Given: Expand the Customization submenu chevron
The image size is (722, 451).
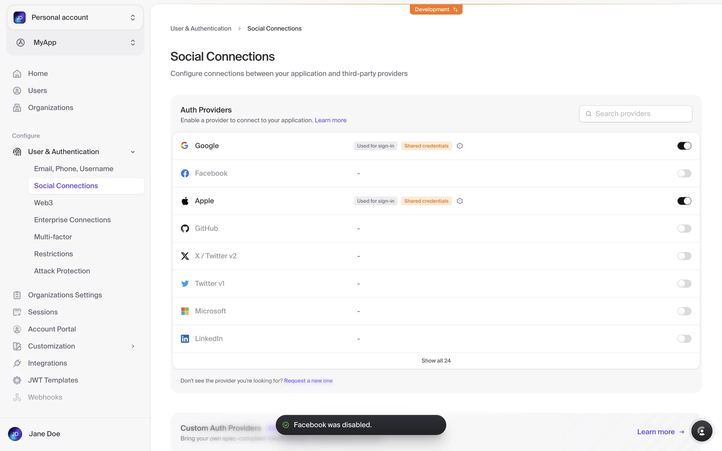Looking at the screenshot, I should tap(133, 346).
